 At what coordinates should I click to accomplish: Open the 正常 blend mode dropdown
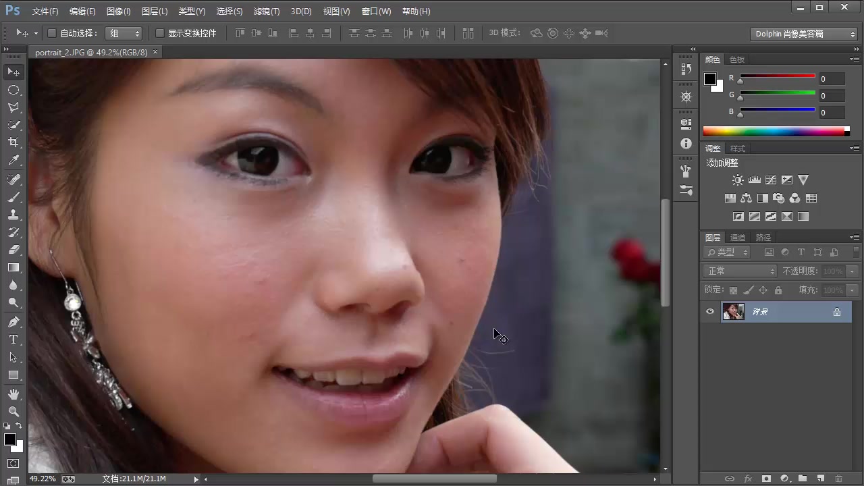[x=740, y=271]
